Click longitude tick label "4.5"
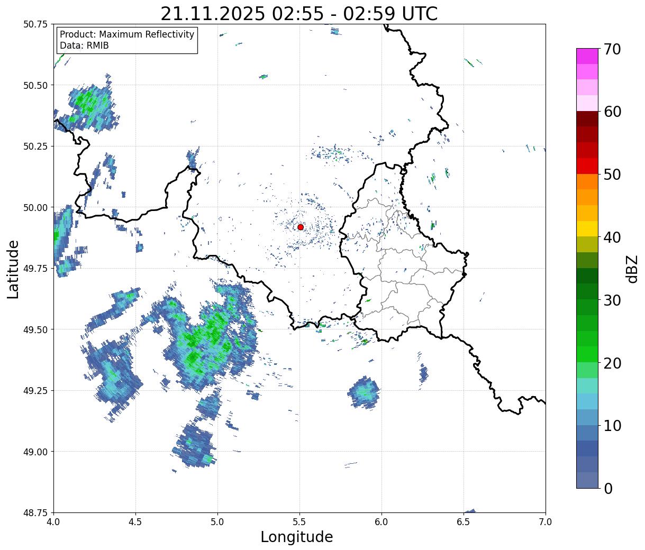Viewport: 645px width, 550px height. (x=135, y=522)
